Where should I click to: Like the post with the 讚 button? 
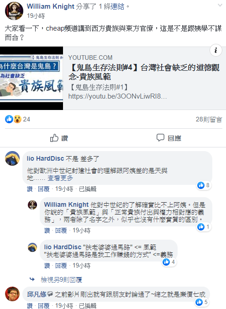click(x=59, y=138)
